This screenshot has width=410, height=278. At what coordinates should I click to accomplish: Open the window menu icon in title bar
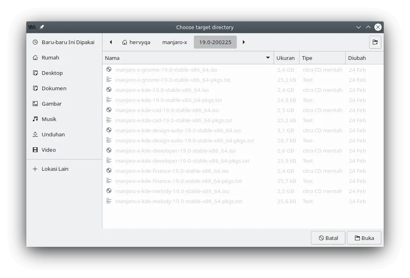click(32, 27)
